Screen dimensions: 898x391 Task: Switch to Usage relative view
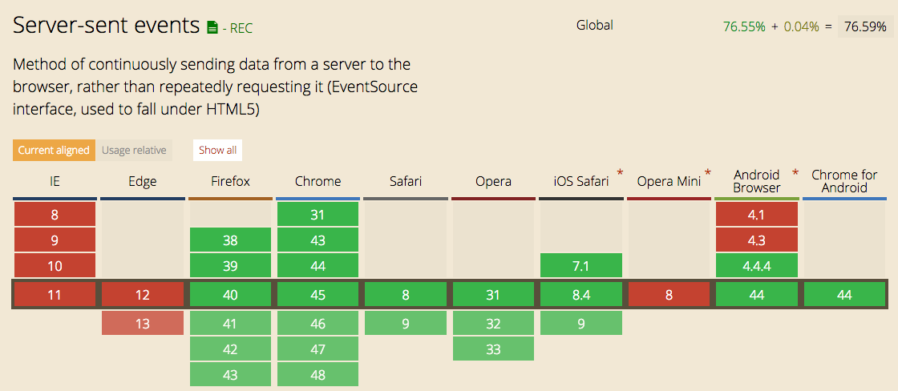coord(134,150)
